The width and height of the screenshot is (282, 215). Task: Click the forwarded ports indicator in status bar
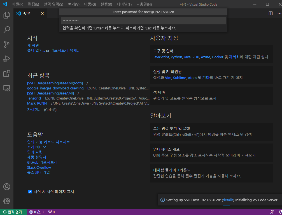[52, 212]
